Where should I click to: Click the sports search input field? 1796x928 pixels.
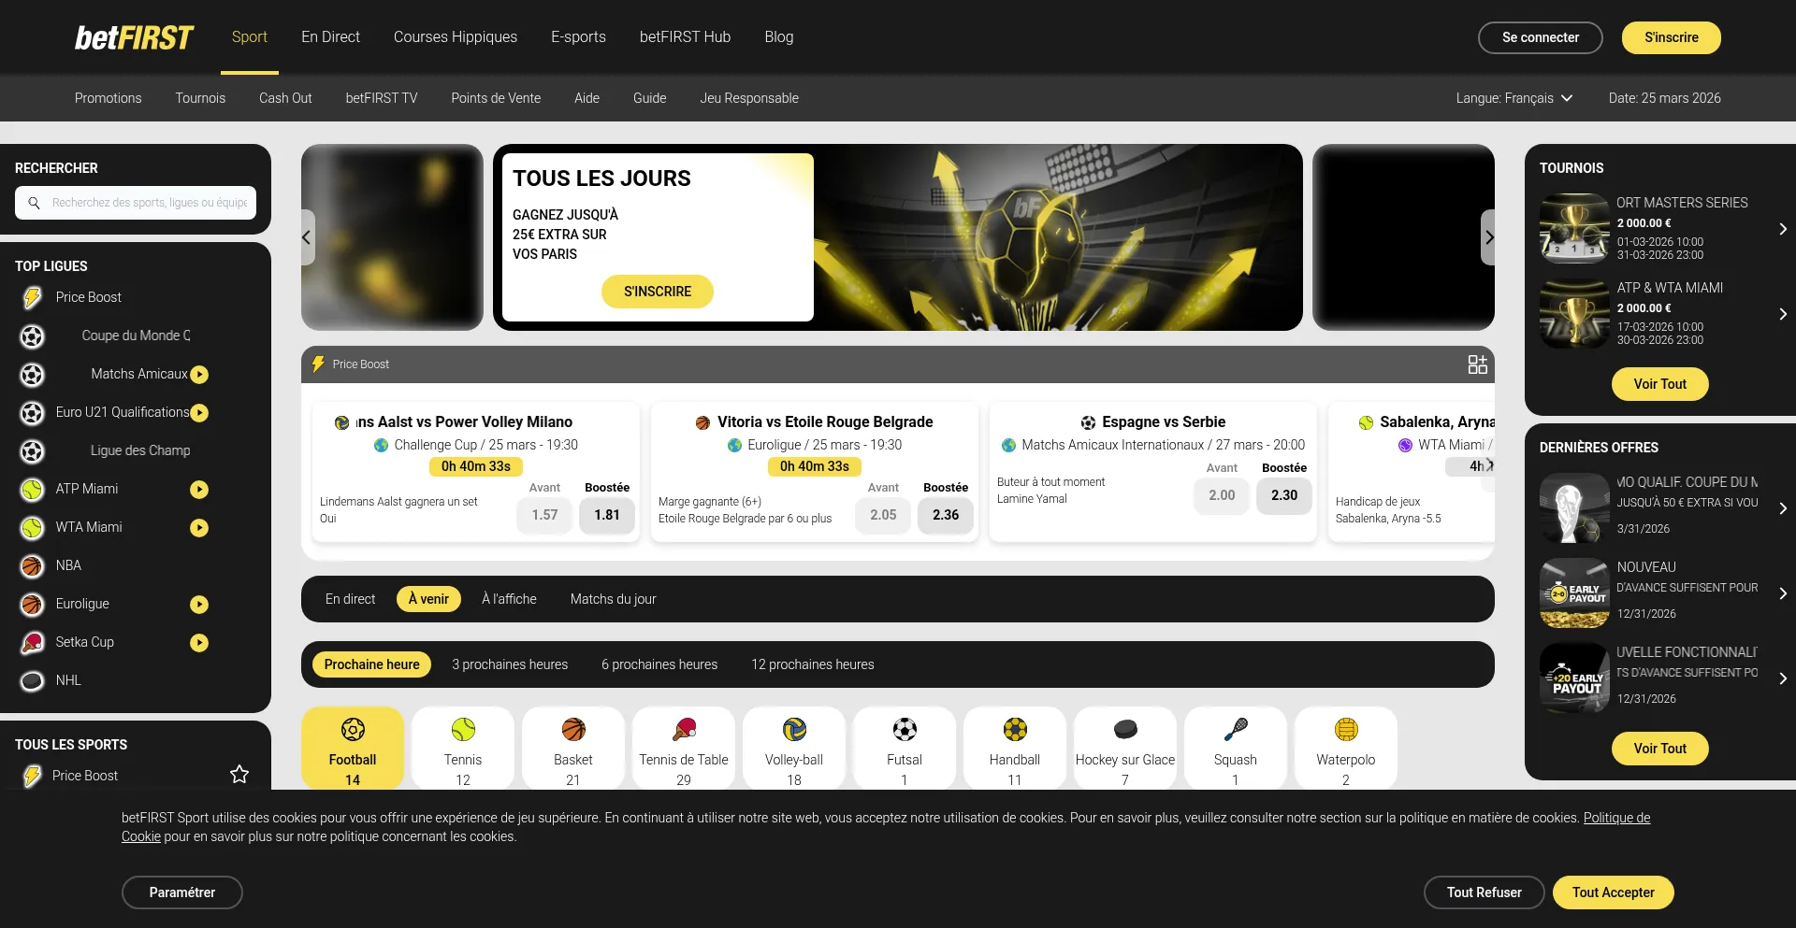click(136, 203)
